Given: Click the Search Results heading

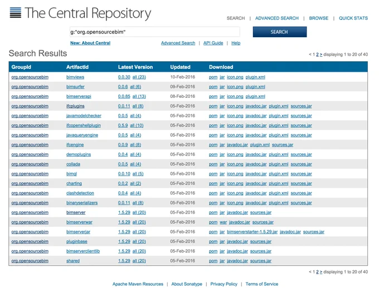Looking at the screenshot, I should click(38, 53).
